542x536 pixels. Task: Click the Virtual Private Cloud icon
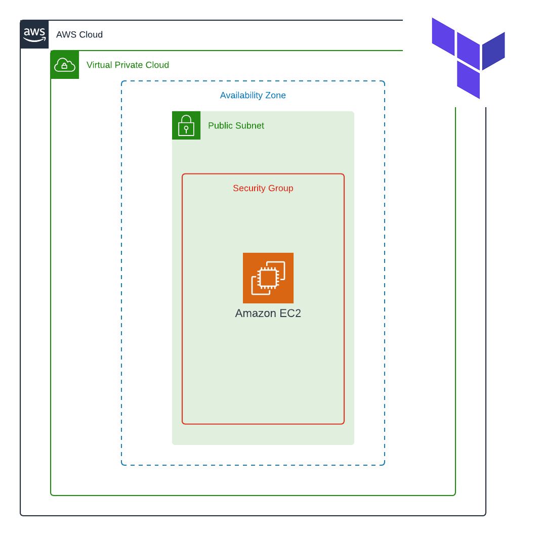(65, 65)
